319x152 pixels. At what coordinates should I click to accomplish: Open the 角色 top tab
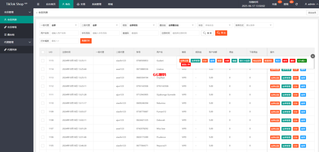66,4
